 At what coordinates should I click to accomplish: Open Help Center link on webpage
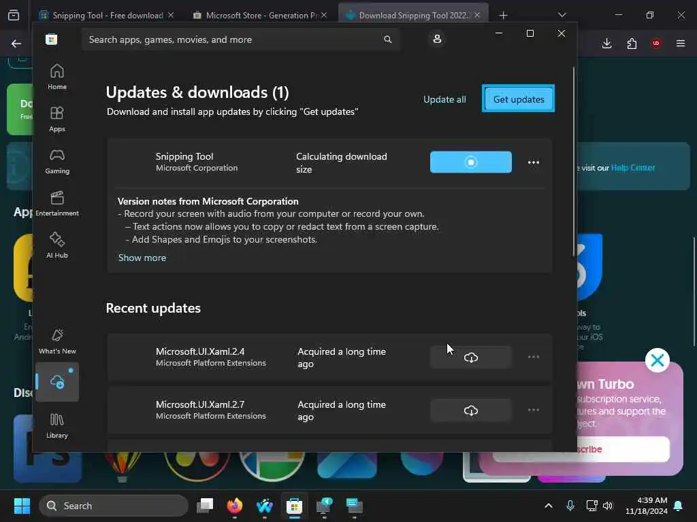pyautogui.click(x=632, y=168)
